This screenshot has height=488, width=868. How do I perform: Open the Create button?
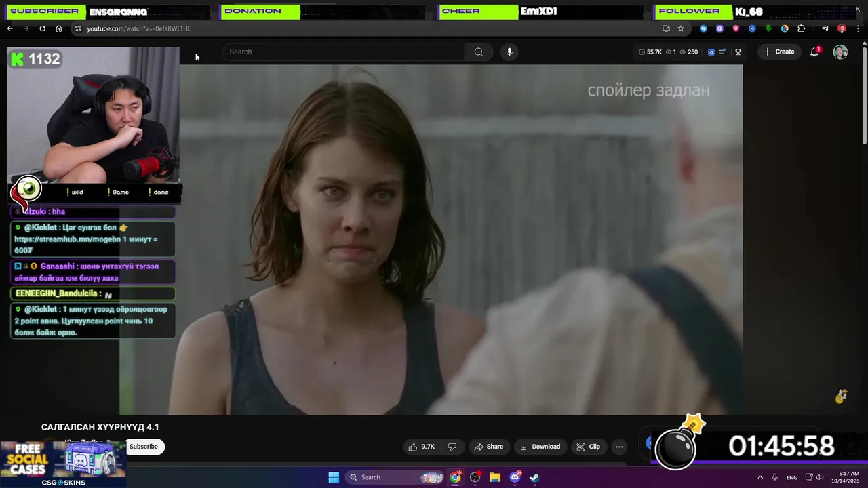778,52
